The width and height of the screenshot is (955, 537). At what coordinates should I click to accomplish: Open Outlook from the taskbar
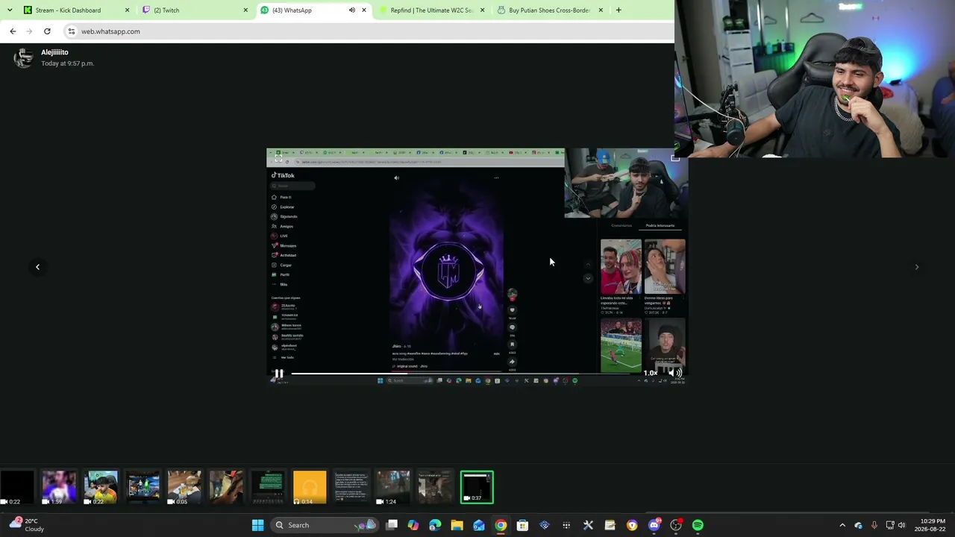pos(478,525)
